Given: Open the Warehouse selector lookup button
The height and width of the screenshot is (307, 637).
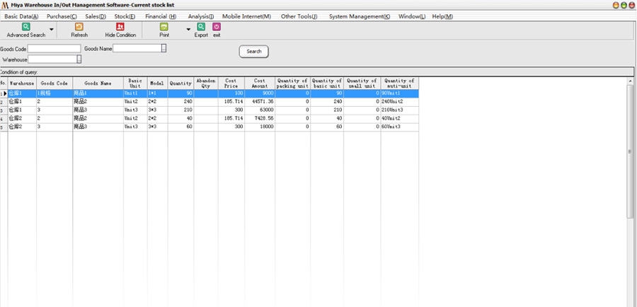Looking at the screenshot, I should pos(79,59).
